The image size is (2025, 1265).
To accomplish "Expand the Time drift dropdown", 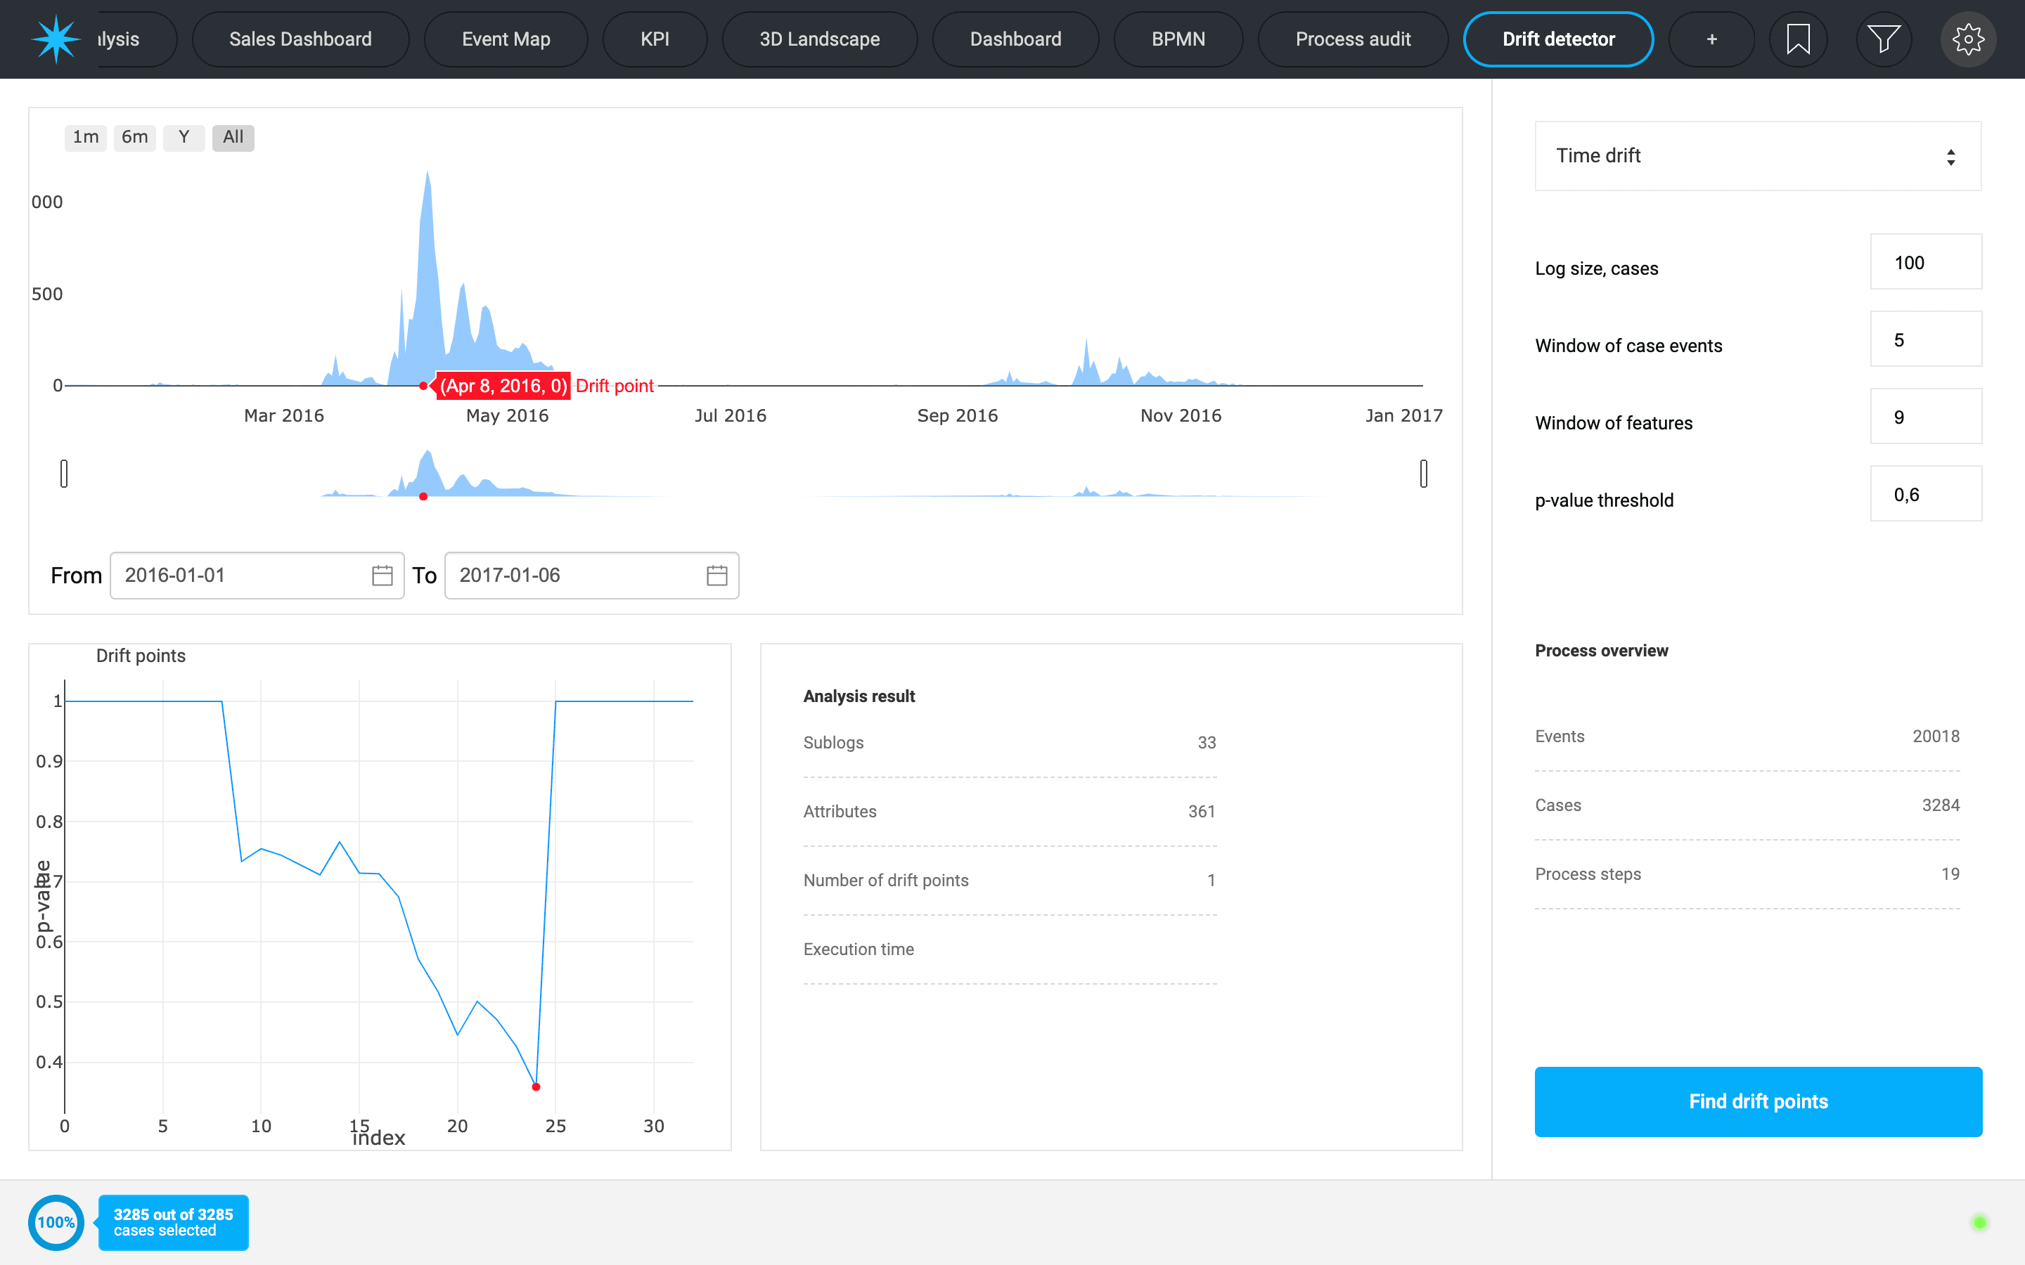I will pos(1757,157).
